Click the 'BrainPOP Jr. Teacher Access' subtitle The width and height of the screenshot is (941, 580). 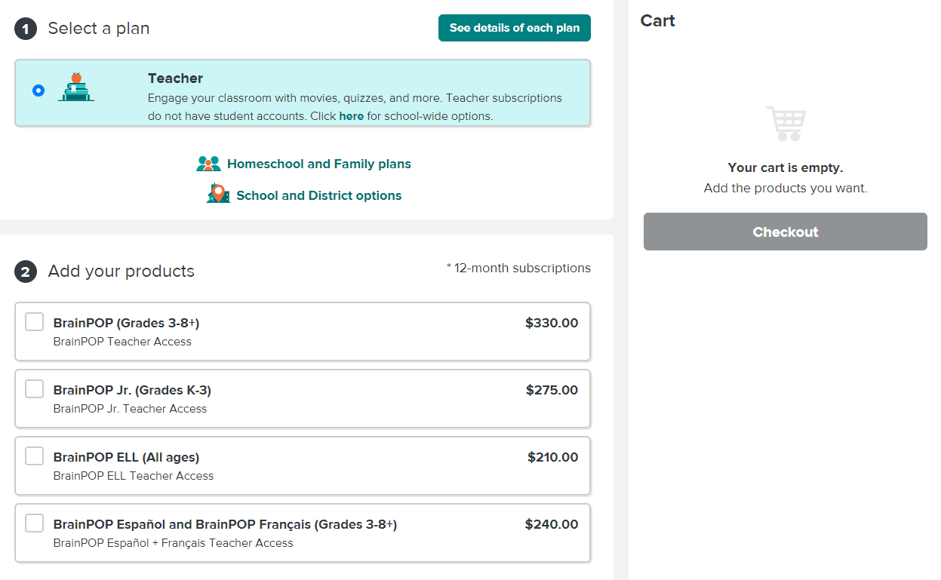pyautogui.click(x=130, y=409)
